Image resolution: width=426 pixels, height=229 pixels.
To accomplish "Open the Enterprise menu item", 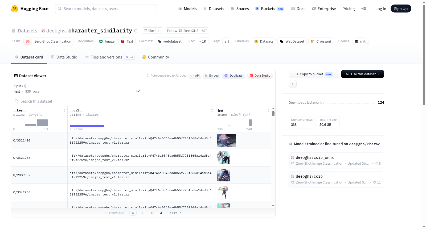I will coord(324,9).
